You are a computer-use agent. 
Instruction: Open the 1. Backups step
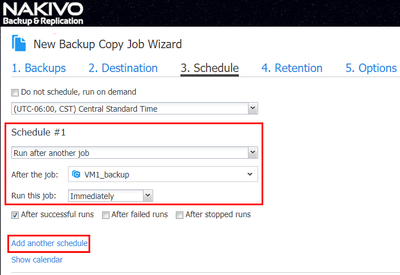(x=39, y=68)
